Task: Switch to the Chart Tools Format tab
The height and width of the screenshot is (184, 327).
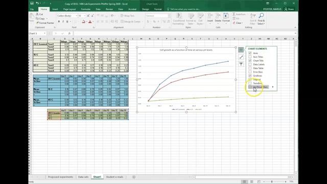Action: tap(158, 9)
